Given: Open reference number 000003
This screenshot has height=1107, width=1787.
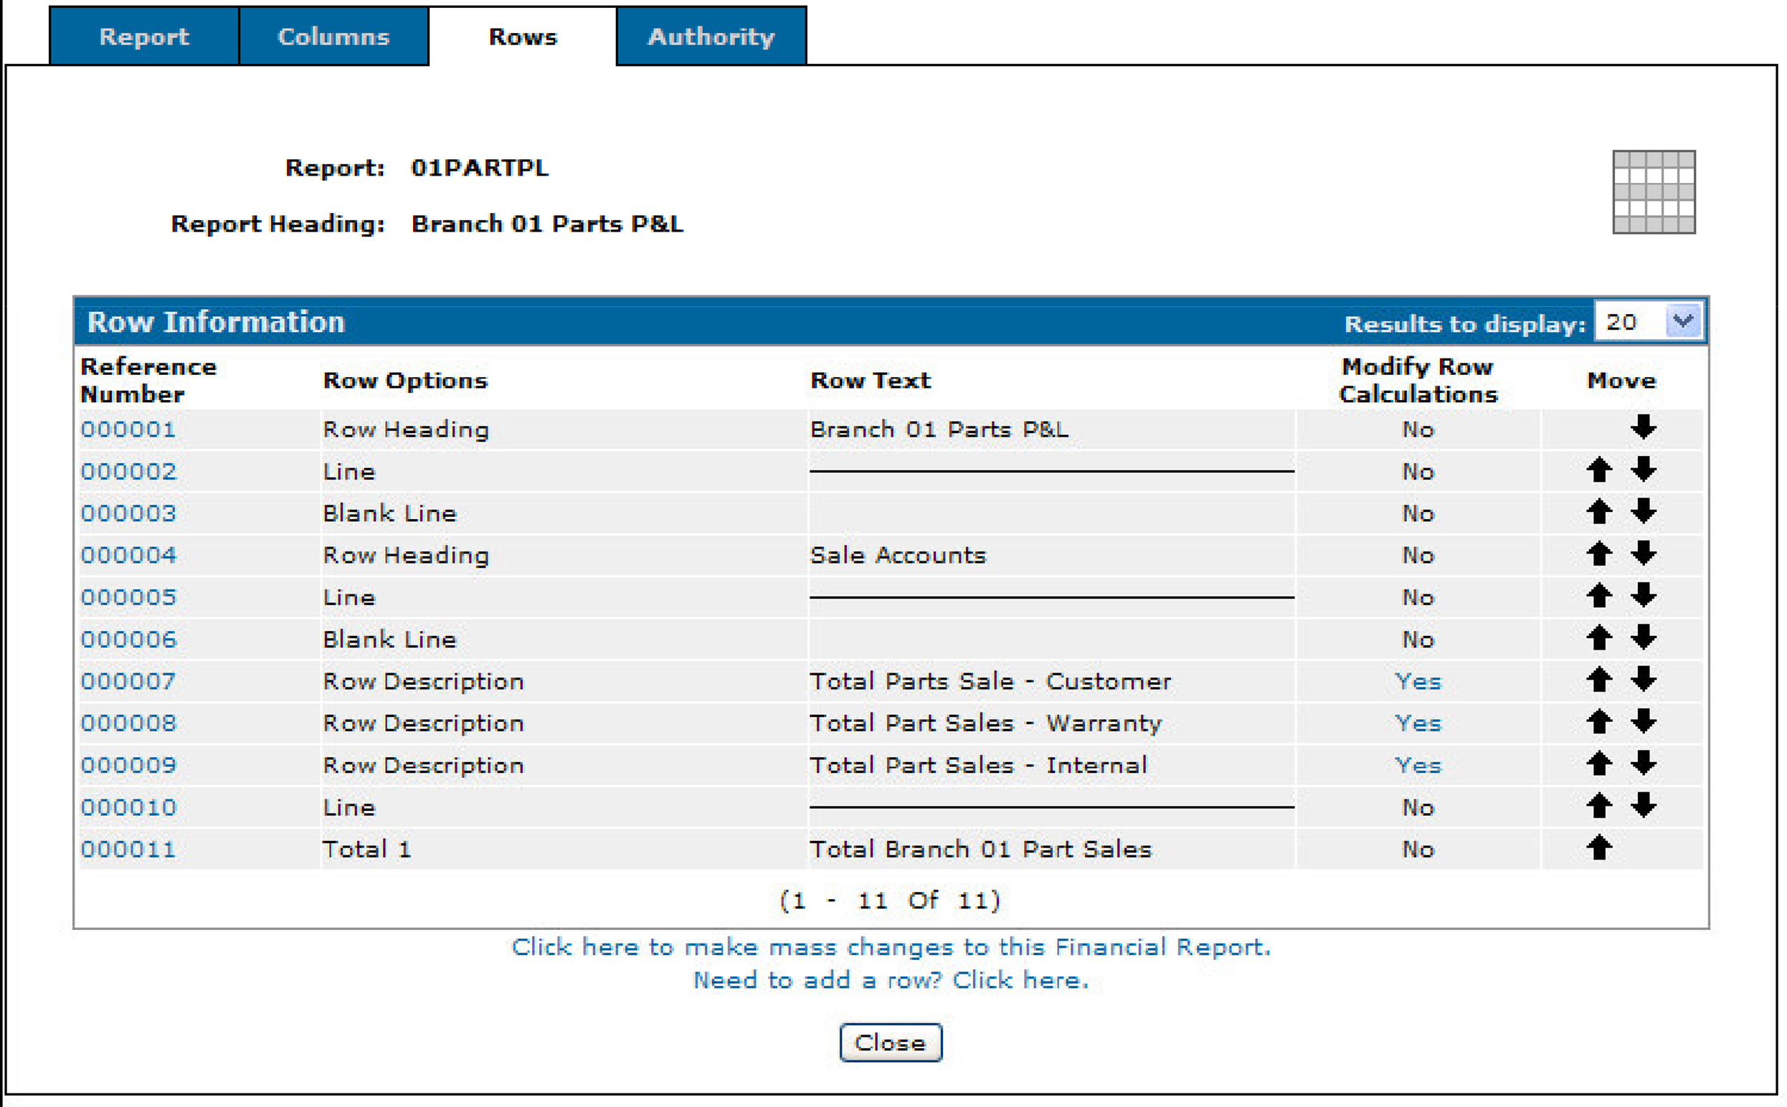Looking at the screenshot, I should pos(128,513).
